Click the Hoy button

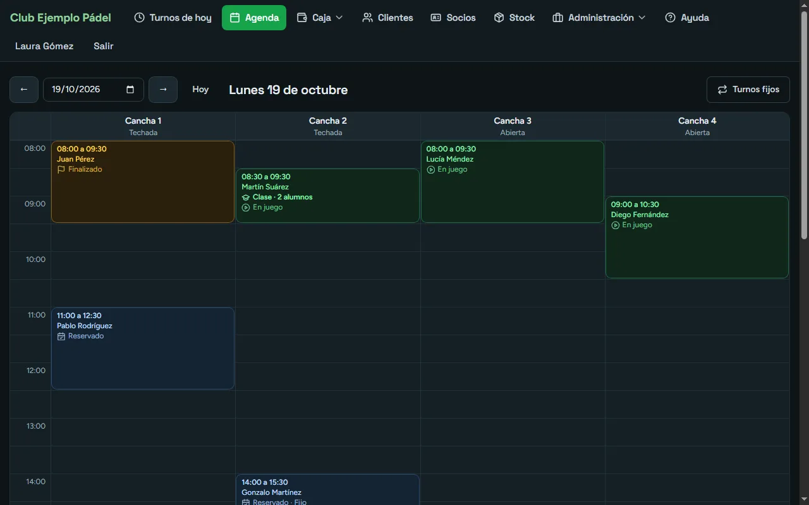pos(200,90)
